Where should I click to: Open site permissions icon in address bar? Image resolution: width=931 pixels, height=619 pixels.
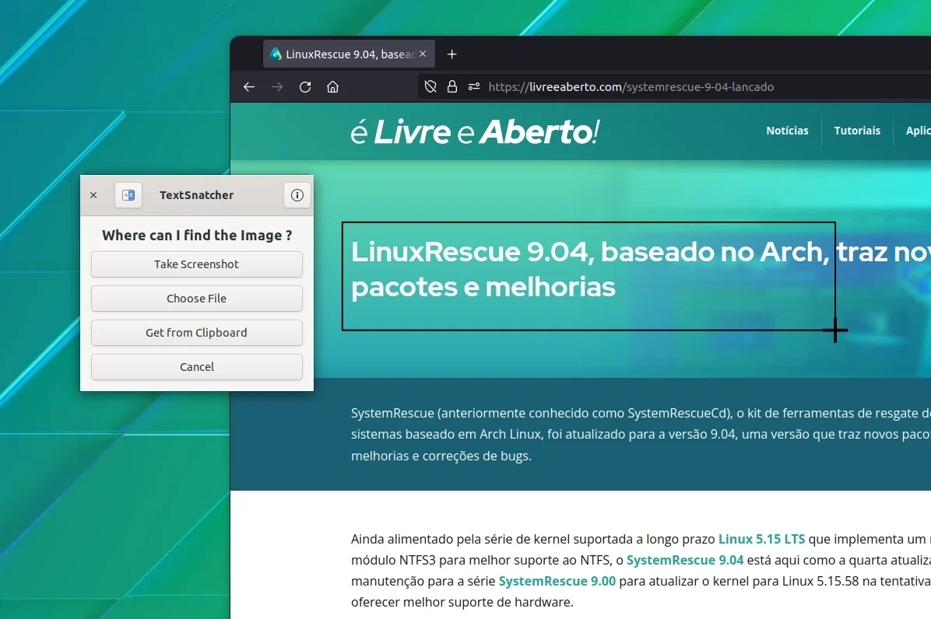474,86
